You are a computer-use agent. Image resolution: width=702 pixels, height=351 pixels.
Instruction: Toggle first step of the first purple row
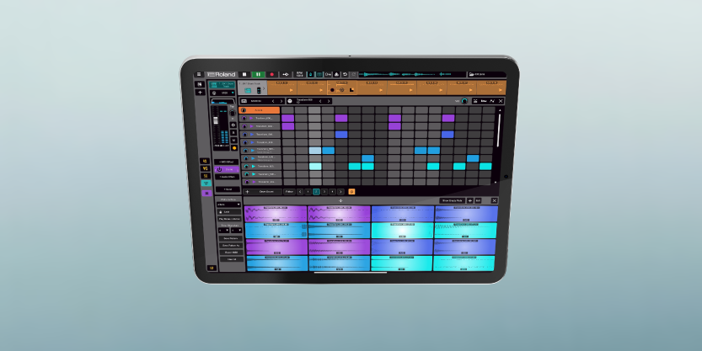point(288,119)
